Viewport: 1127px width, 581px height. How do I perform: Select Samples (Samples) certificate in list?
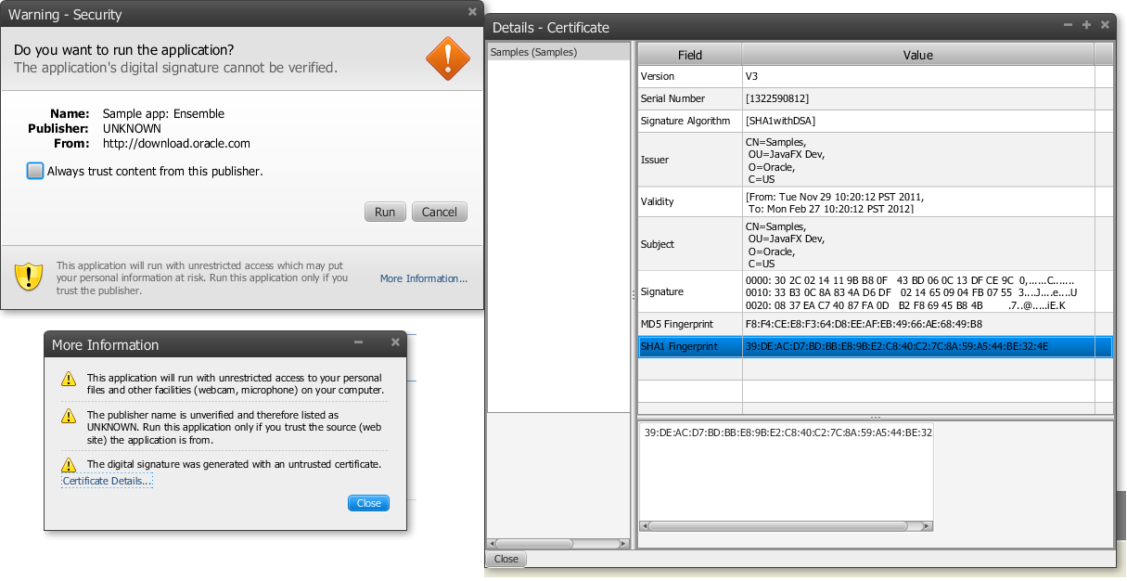click(x=534, y=52)
